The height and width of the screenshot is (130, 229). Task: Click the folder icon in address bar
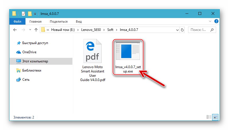tap(43, 30)
